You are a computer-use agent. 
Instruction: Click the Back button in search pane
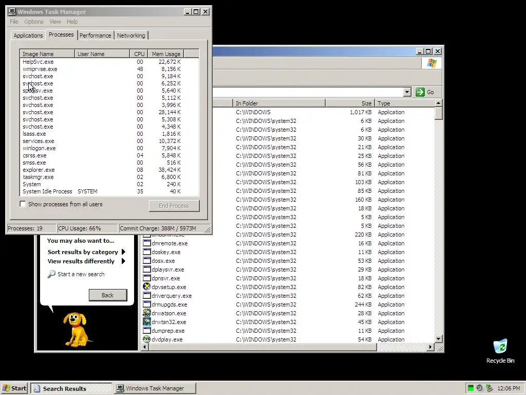click(x=108, y=295)
